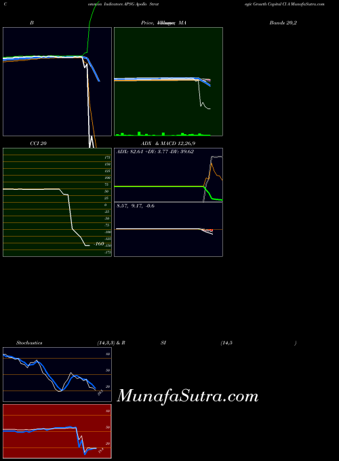Click the '(14,3,3) & R' parameters label
Image resolution: width=339 pixels, height=461 pixels.
[111, 343]
